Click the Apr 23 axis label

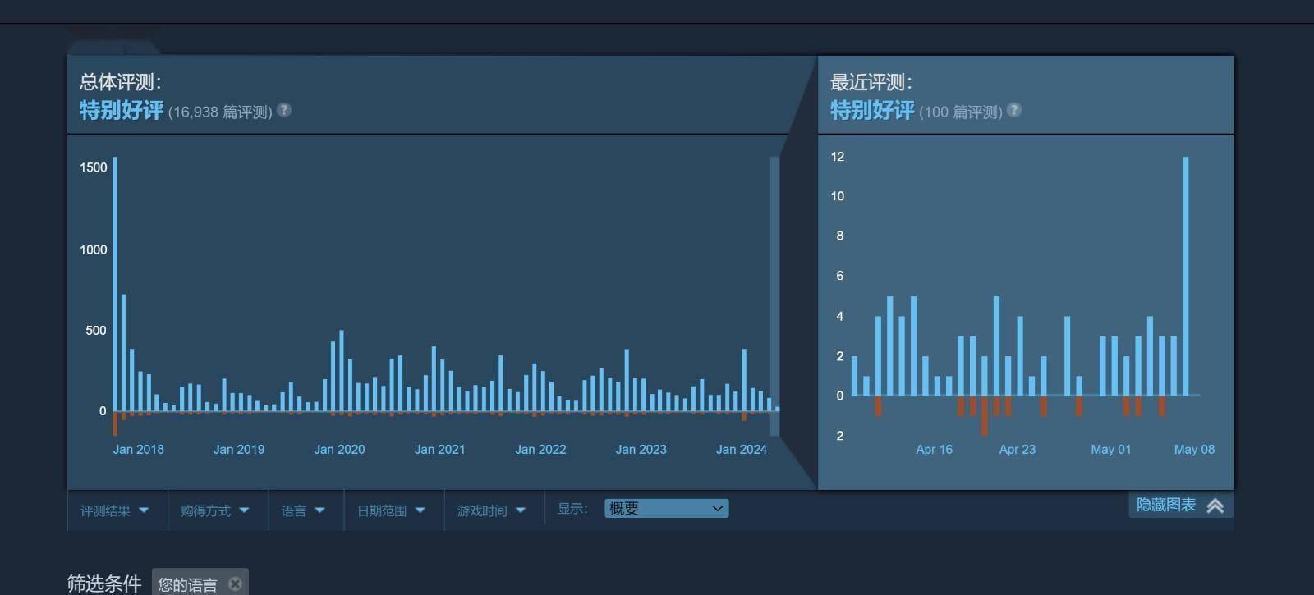(1018, 449)
